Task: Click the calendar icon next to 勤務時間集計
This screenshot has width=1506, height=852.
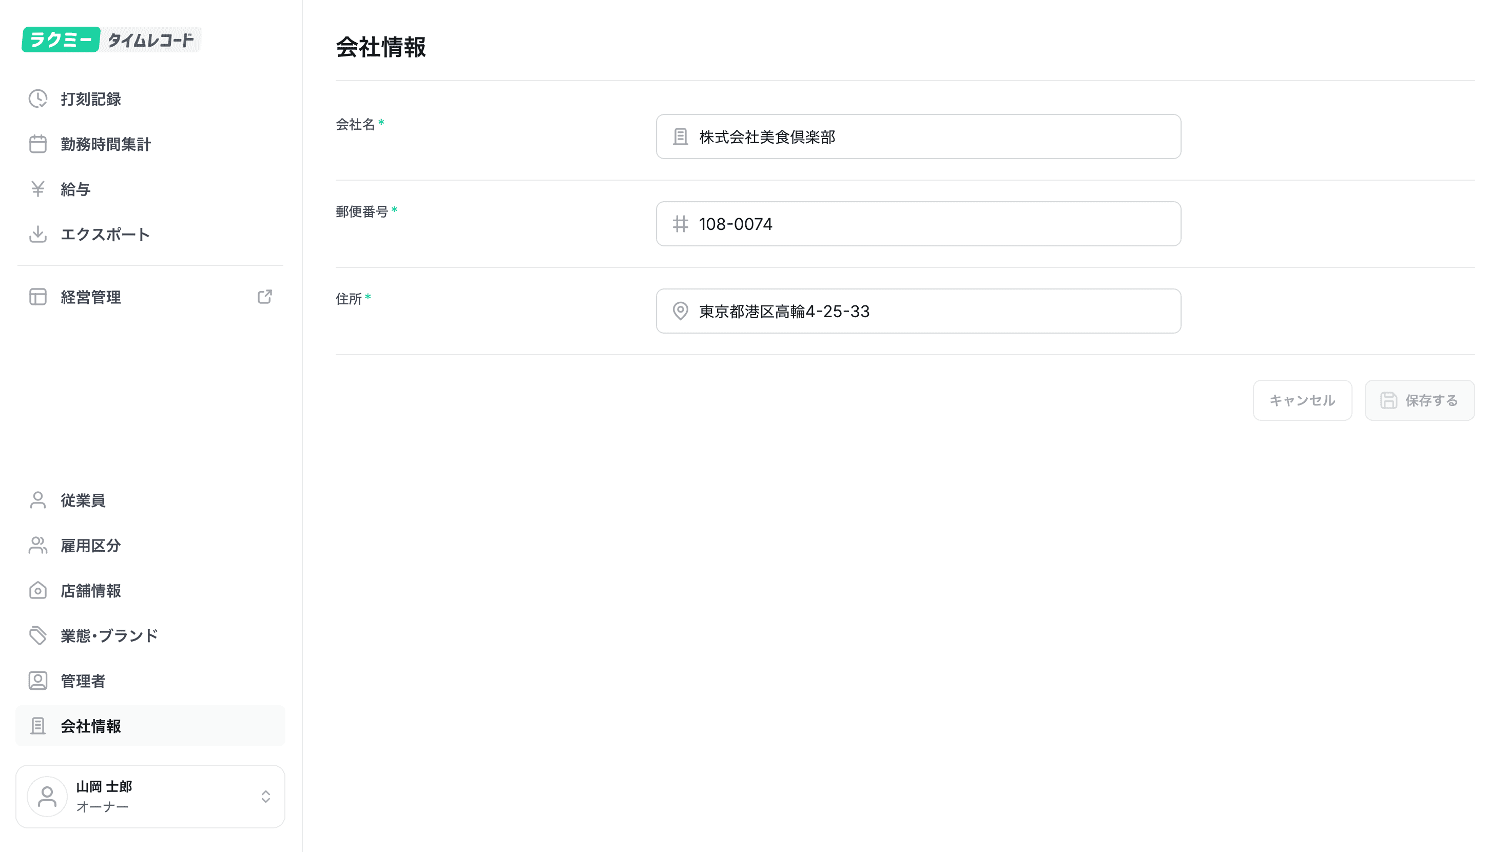Action: [38, 144]
